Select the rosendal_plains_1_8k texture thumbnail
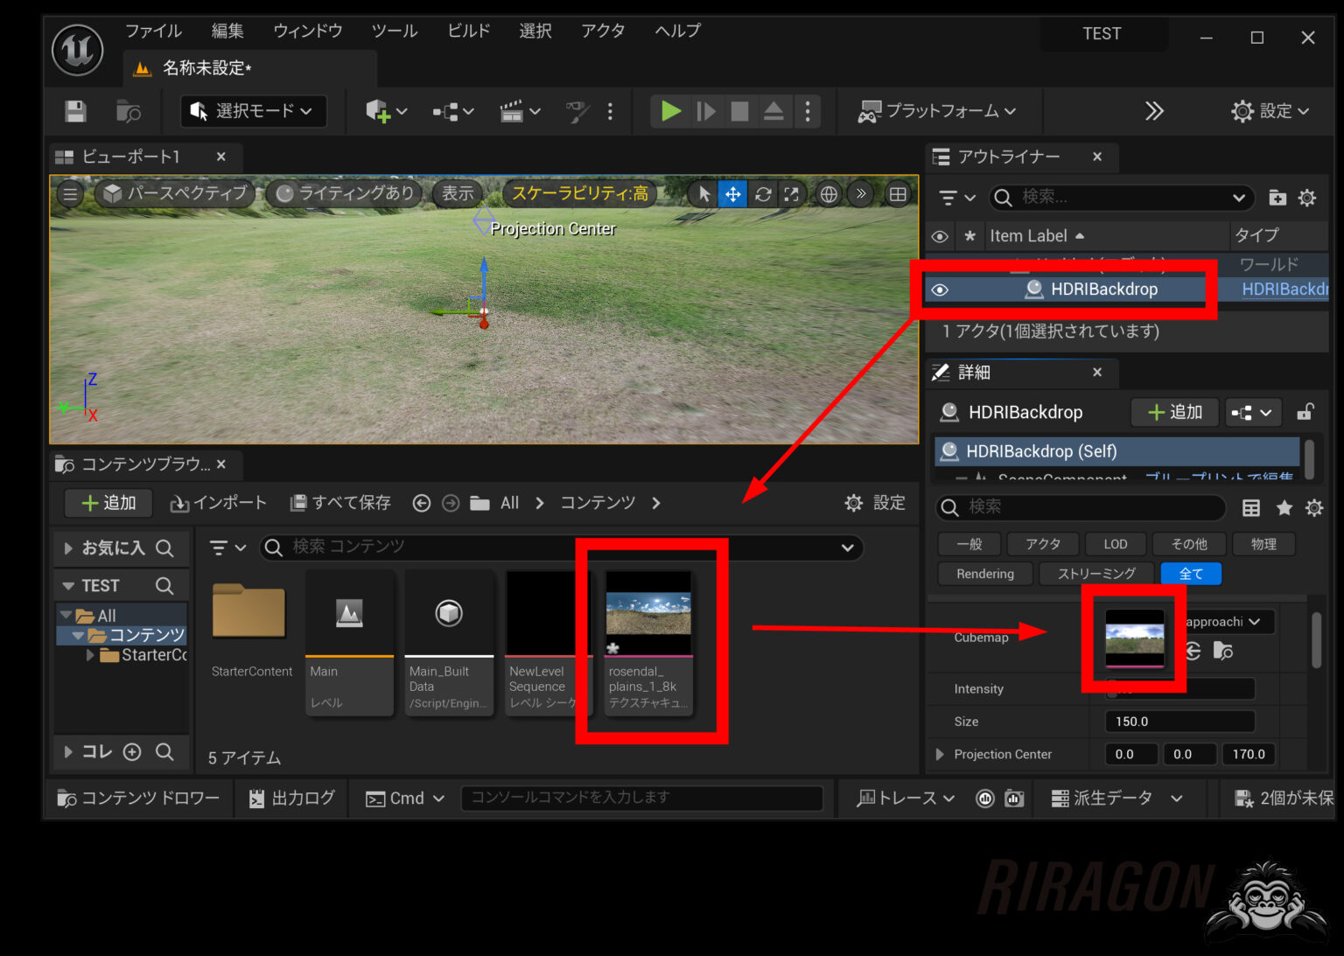The height and width of the screenshot is (956, 1344). (648, 612)
